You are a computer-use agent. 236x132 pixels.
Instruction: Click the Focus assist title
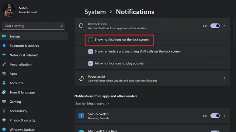point(97,77)
